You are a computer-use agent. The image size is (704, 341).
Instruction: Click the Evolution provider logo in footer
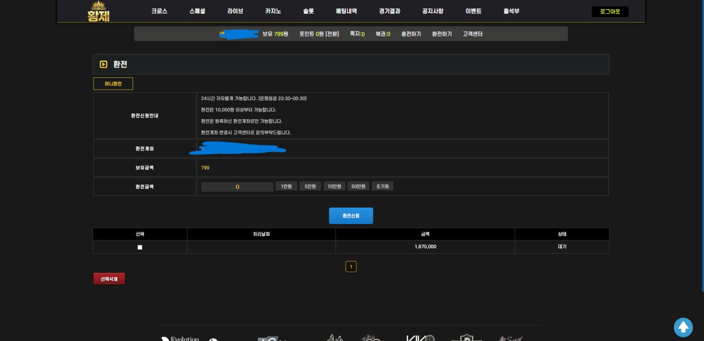[x=180, y=338]
